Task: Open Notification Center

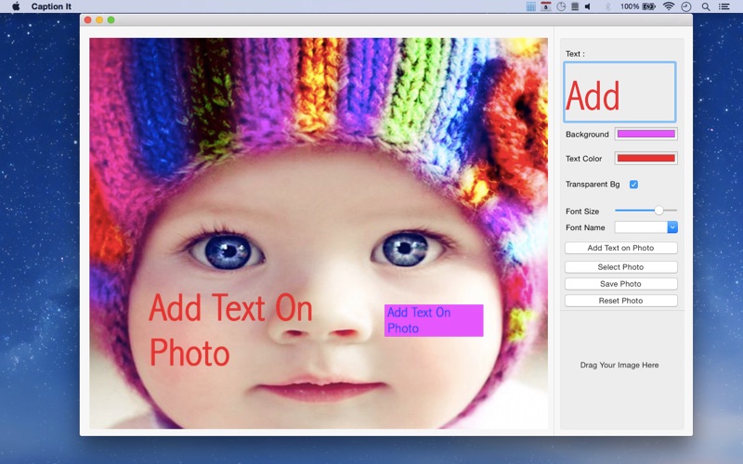Action: pyautogui.click(x=723, y=6)
